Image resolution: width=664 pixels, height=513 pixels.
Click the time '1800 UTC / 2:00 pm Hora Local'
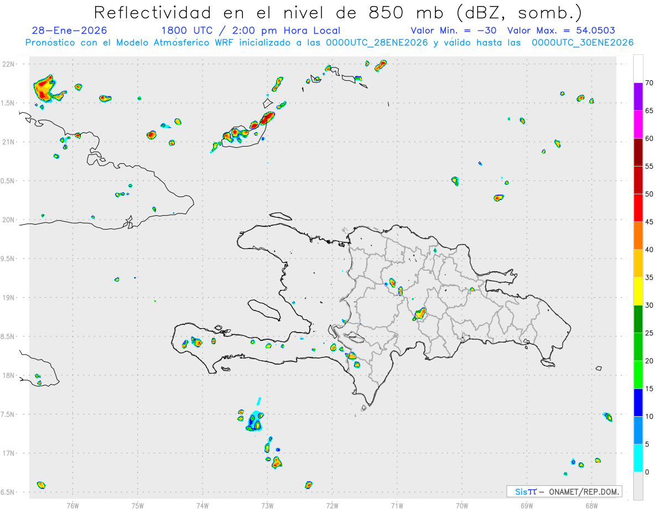pos(251,30)
